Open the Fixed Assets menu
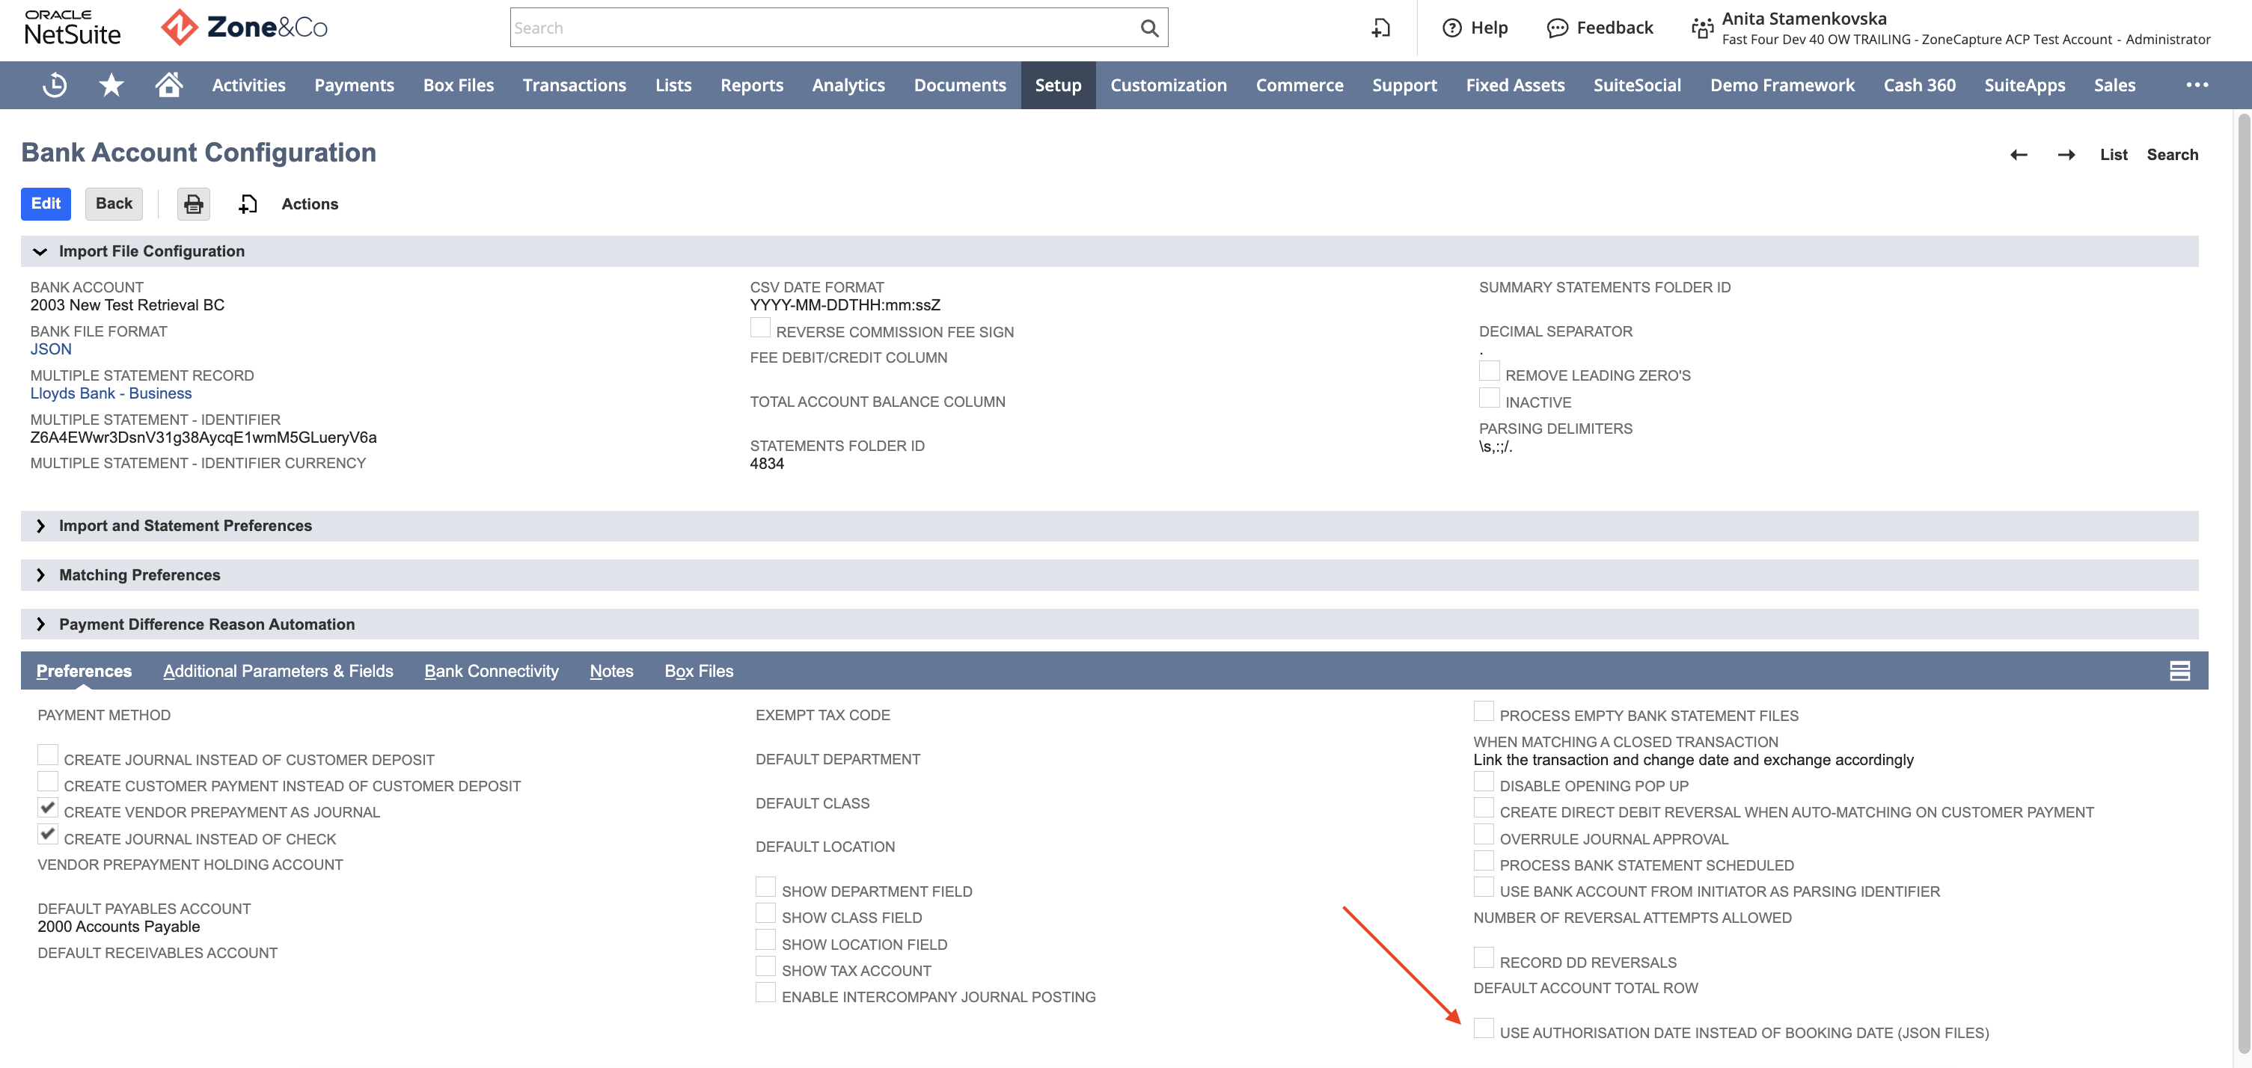Screen dimensions: 2252x1068 (x=1514, y=85)
